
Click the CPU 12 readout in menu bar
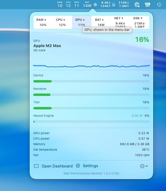[x=68, y=5]
